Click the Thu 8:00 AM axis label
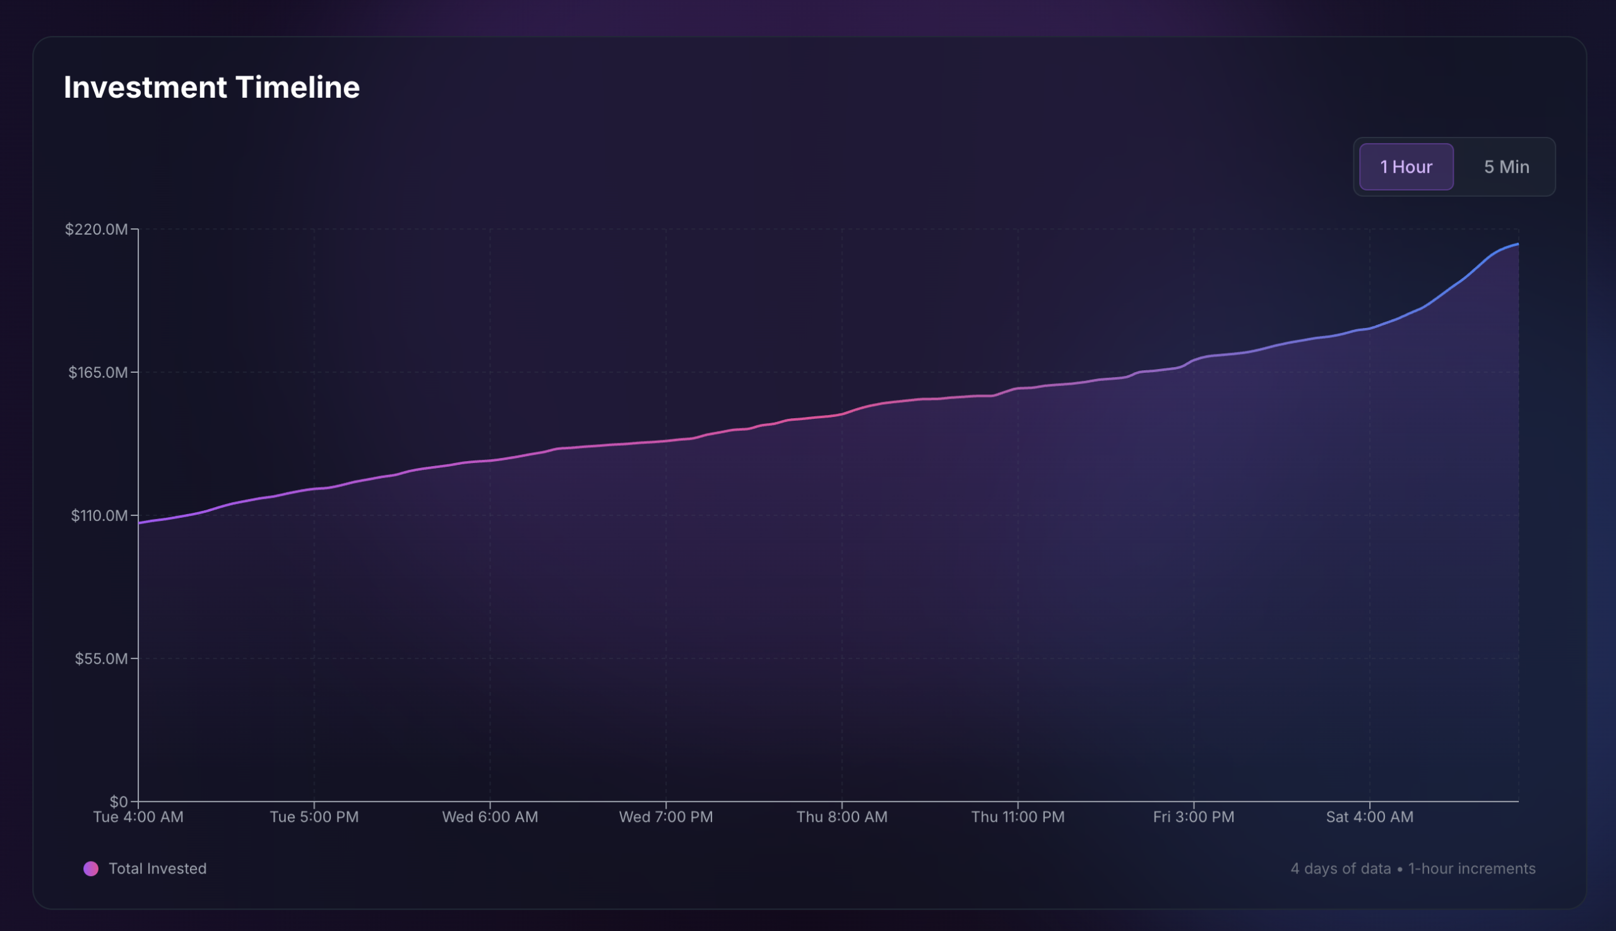Image resolution: width=1616 pixels, height=931 pixels. pyautogui.click(x=842, y=817)
